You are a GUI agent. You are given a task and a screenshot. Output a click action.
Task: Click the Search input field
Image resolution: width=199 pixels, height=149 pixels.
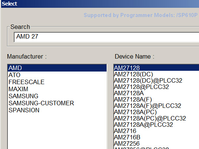pyautogui.click(x=107, y=37)
